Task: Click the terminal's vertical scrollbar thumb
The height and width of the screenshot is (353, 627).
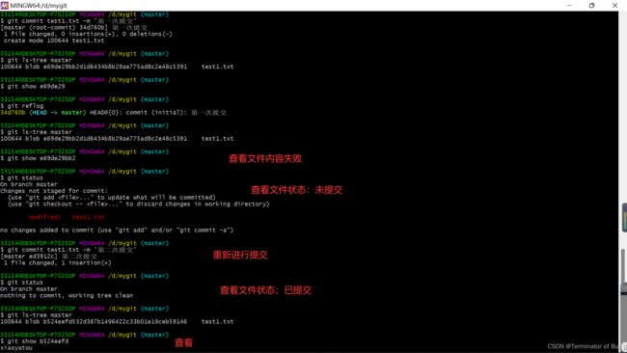Action: [x=623, y=266]
